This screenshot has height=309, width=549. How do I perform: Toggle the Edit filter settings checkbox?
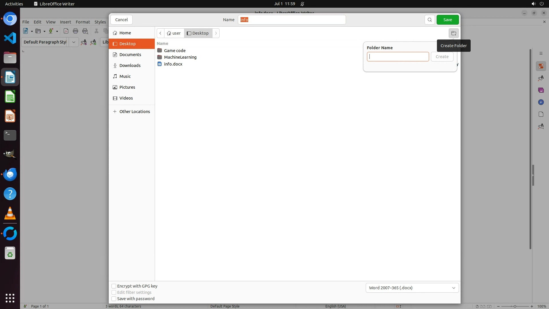pos(114,292)
